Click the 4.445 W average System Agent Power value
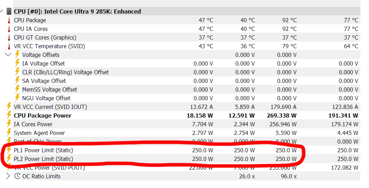Viewport: 369px width, 188px height. coord(348,133)
